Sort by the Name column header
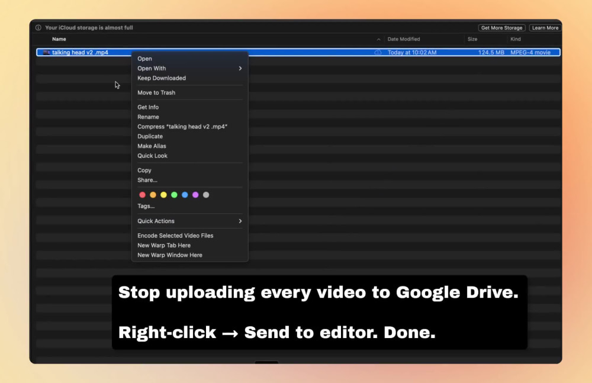592x383 pixels. tap(59, 39)
